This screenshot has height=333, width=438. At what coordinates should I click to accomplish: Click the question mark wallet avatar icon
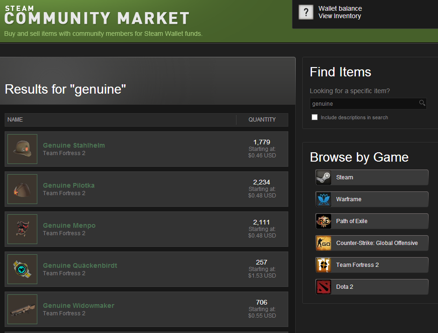[306, 12]
